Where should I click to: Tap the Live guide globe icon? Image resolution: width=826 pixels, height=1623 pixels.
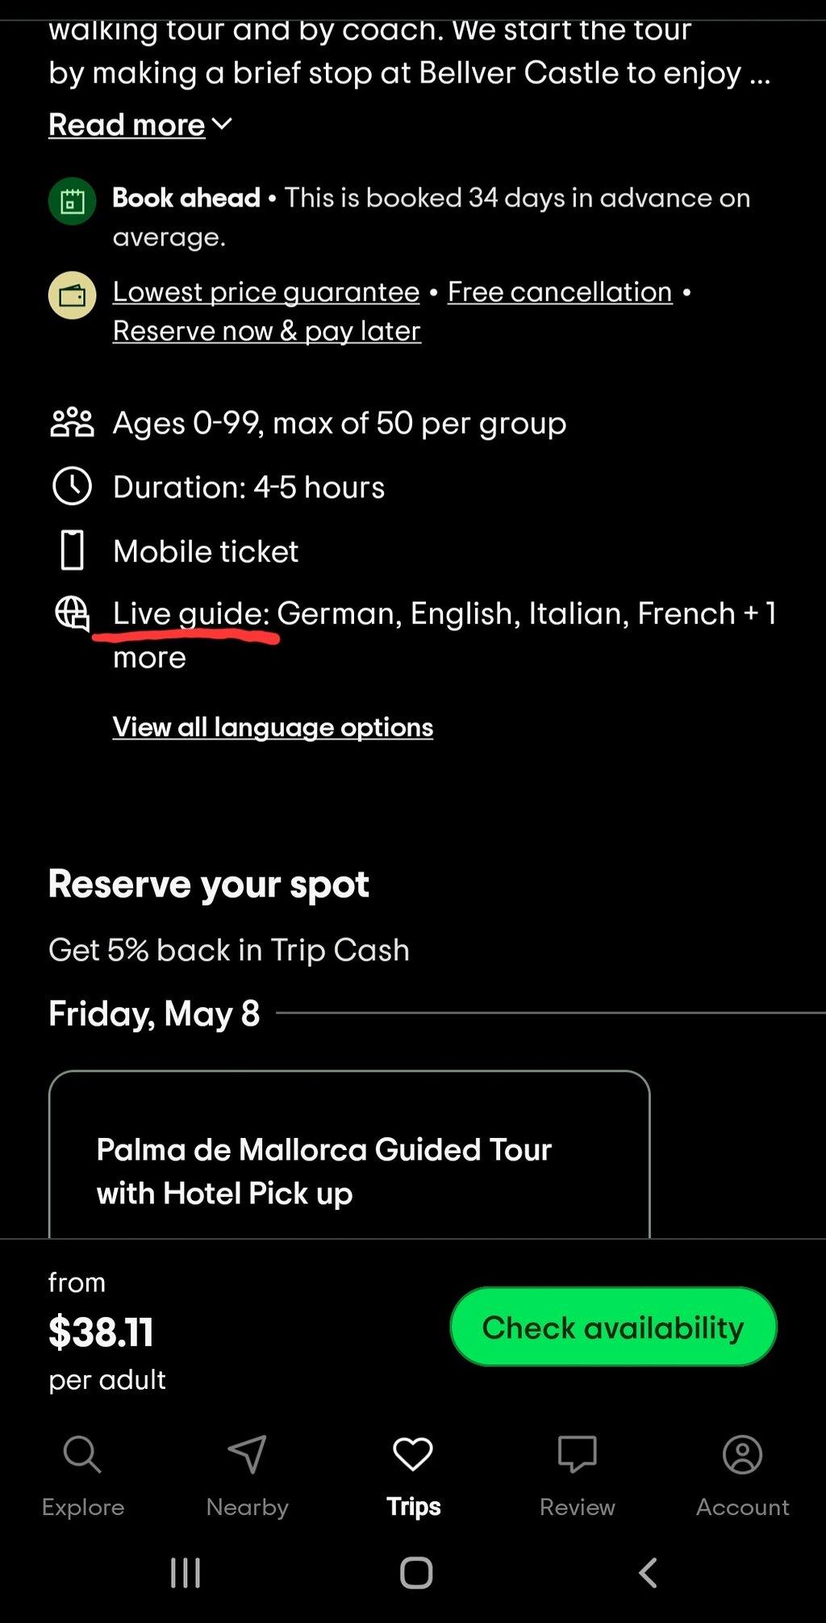73,614
